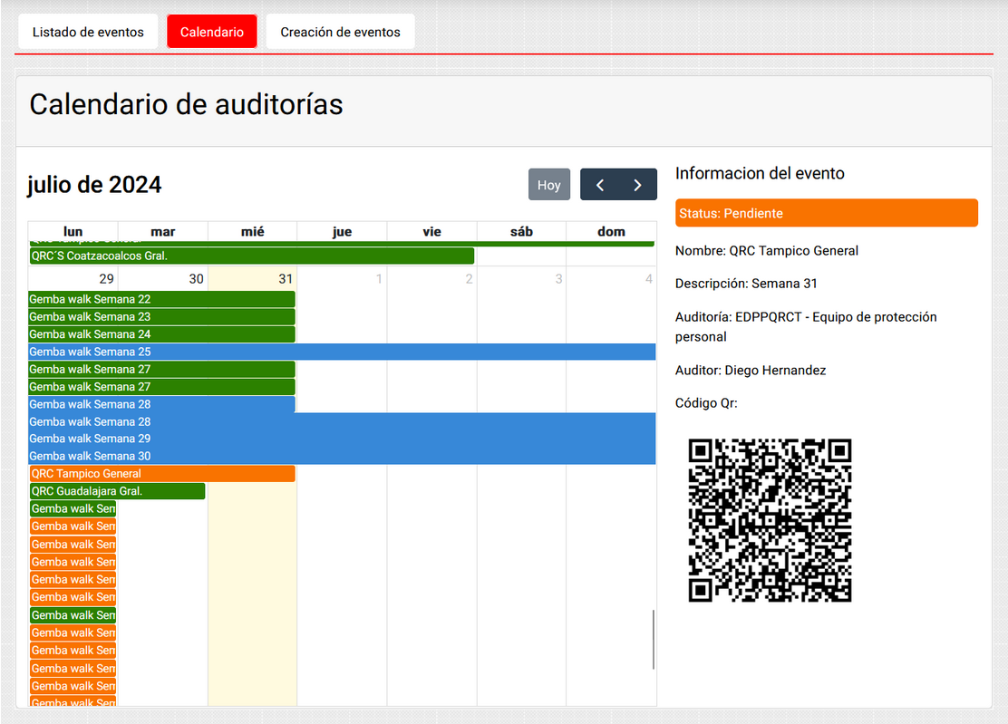
Task: Open the Listado de eventos tab
Action: [88, 32]
